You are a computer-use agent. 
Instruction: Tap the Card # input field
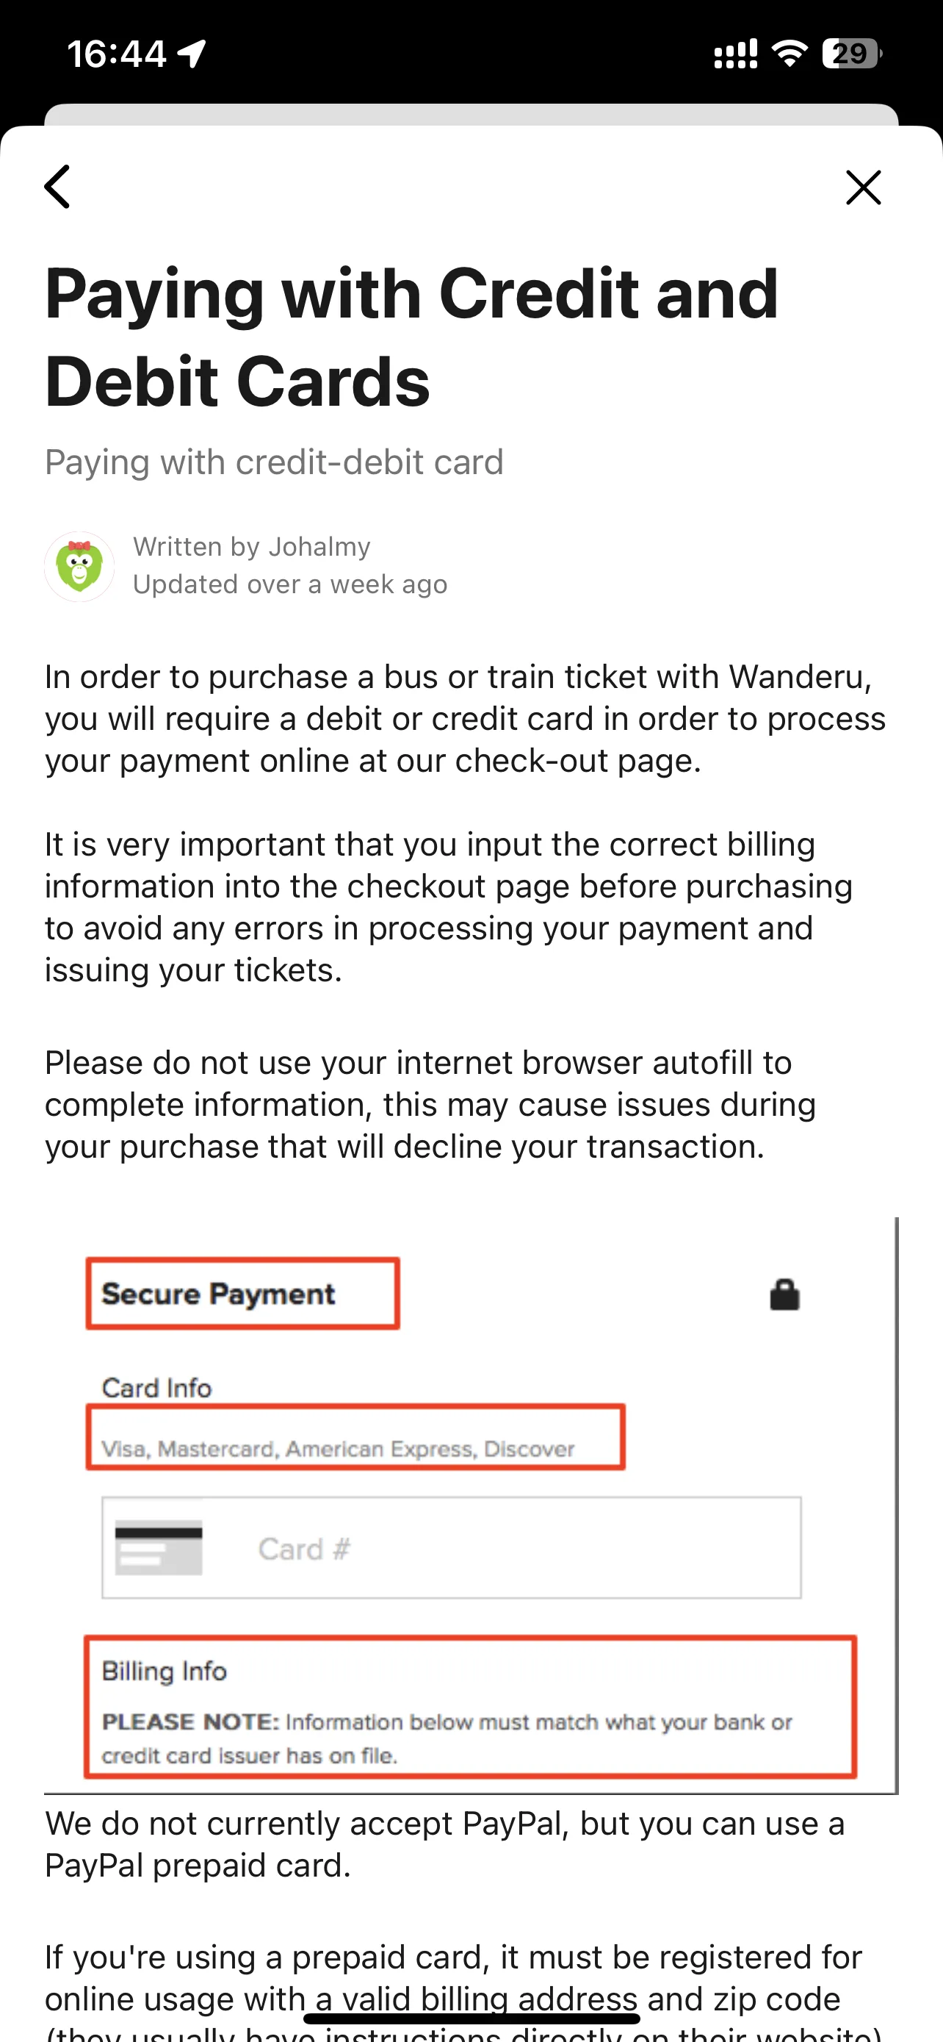point(452,1547)
